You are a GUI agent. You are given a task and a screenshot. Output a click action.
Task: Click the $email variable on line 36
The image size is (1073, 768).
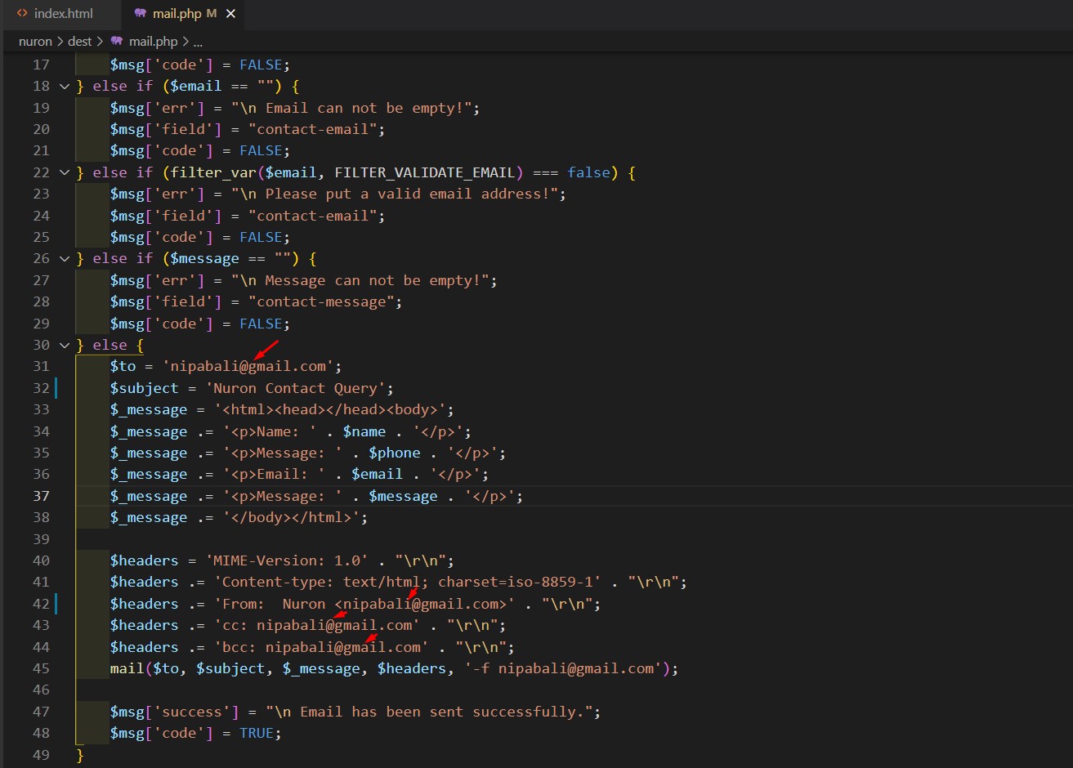coord(378,474)
